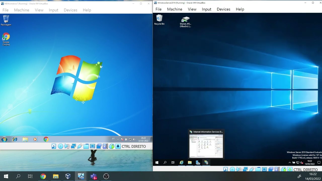Open Windows 7 Start orb

point(5,139)
